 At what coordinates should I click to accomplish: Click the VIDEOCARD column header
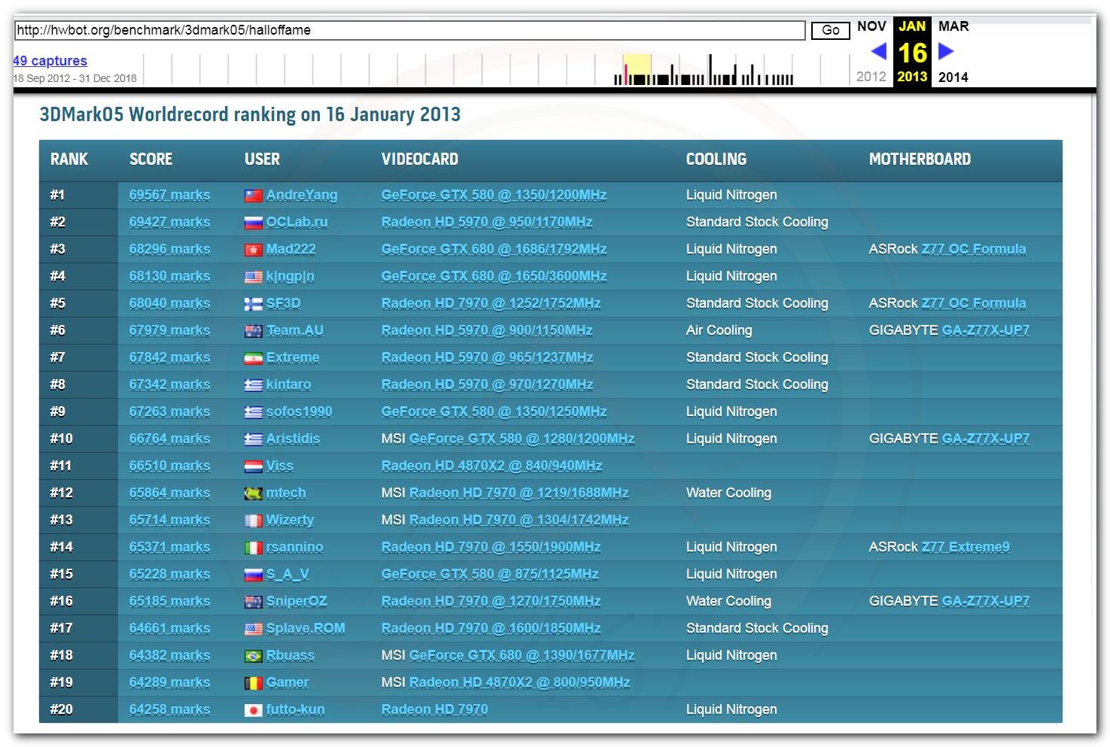pyautogui.click(x=420, y=159)
